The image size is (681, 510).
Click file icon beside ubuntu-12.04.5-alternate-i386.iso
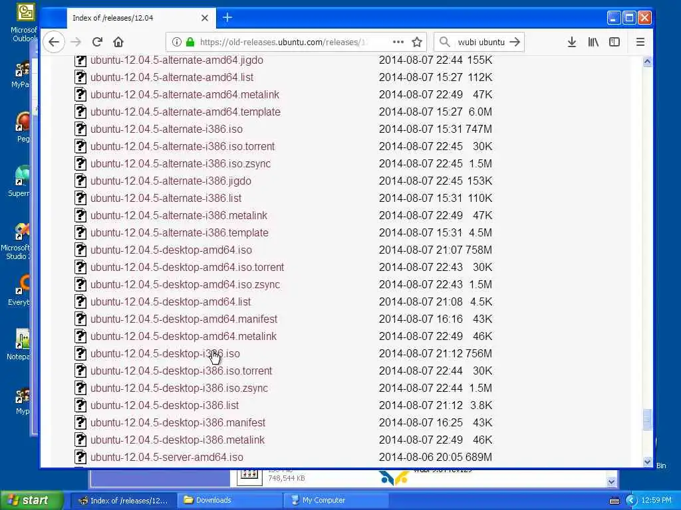[x=80, y=129]
